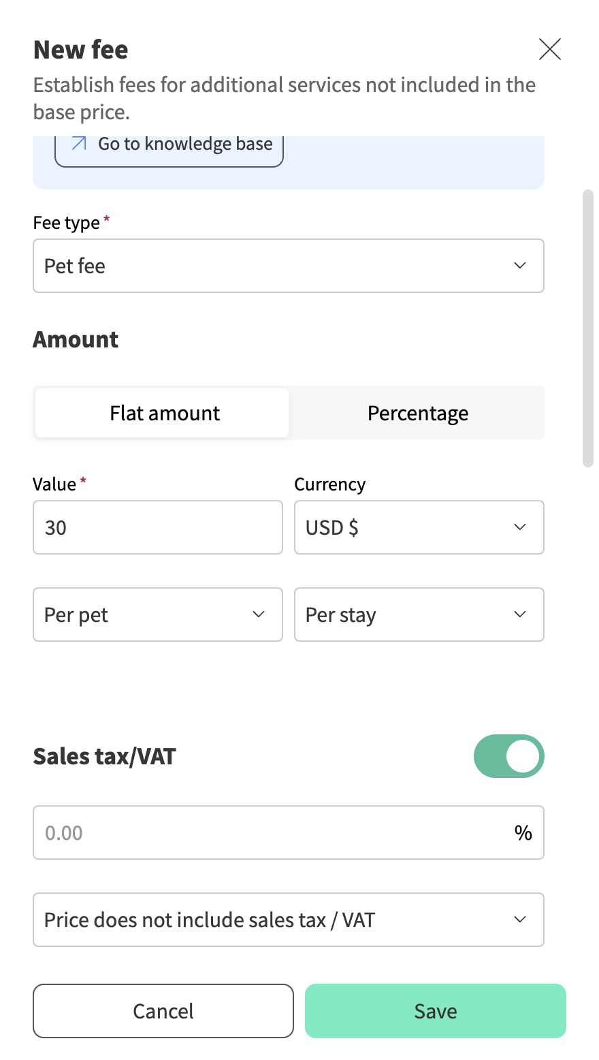Screen dimensions: 599x1060
Task: Open the Fee type dropdown showing Pet fee
Action: [x=288, y=266]
